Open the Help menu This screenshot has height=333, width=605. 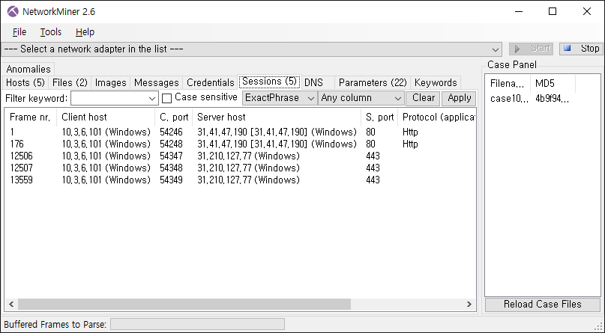point(85,32)
